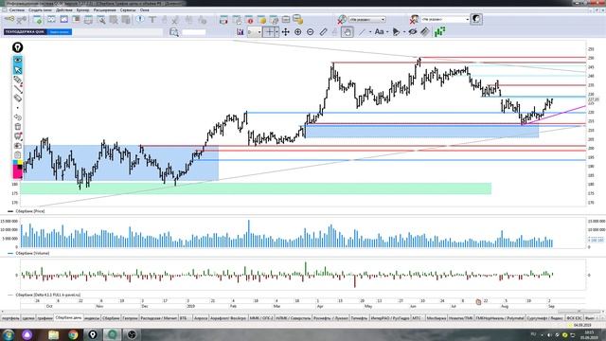The height and width of the screenshot is (341, 606).
Task: Click the horizontal chart scrollbar thumb
Action: [579, 312]
